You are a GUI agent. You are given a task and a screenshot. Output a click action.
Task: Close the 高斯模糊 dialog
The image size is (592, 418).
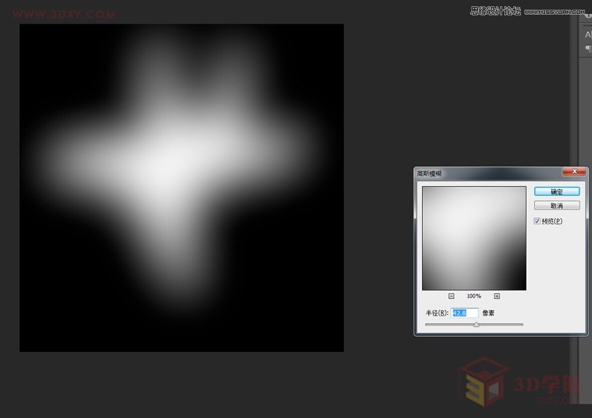point(574,171)
